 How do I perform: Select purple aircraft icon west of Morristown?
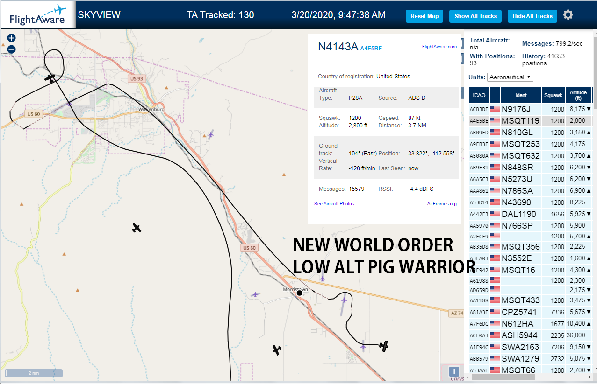(x=255, y=294)
